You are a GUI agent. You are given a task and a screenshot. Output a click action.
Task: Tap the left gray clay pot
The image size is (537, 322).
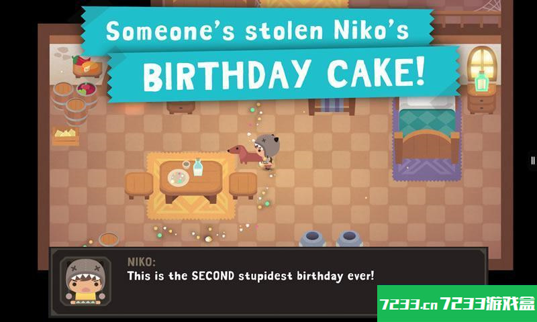313,239
